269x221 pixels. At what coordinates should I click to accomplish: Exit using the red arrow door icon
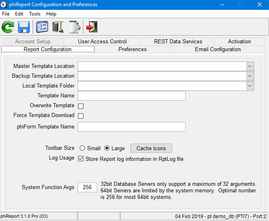tap(92, 27)
